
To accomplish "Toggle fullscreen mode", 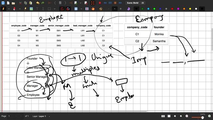I will pos(93,3).
